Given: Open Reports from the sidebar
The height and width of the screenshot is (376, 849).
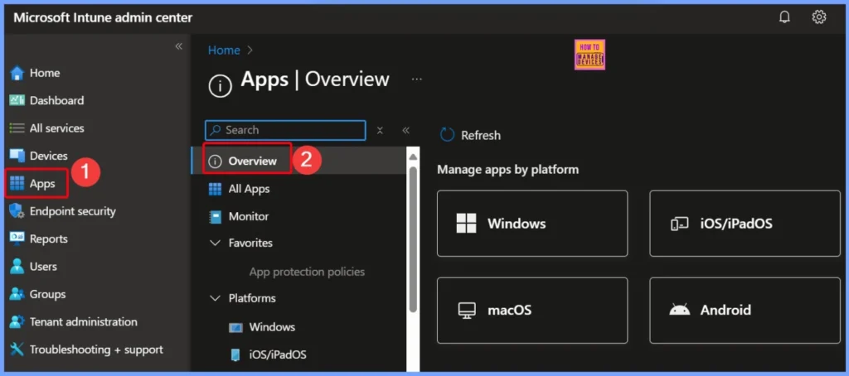Looking at the screenshot, I should click(49, 239).
